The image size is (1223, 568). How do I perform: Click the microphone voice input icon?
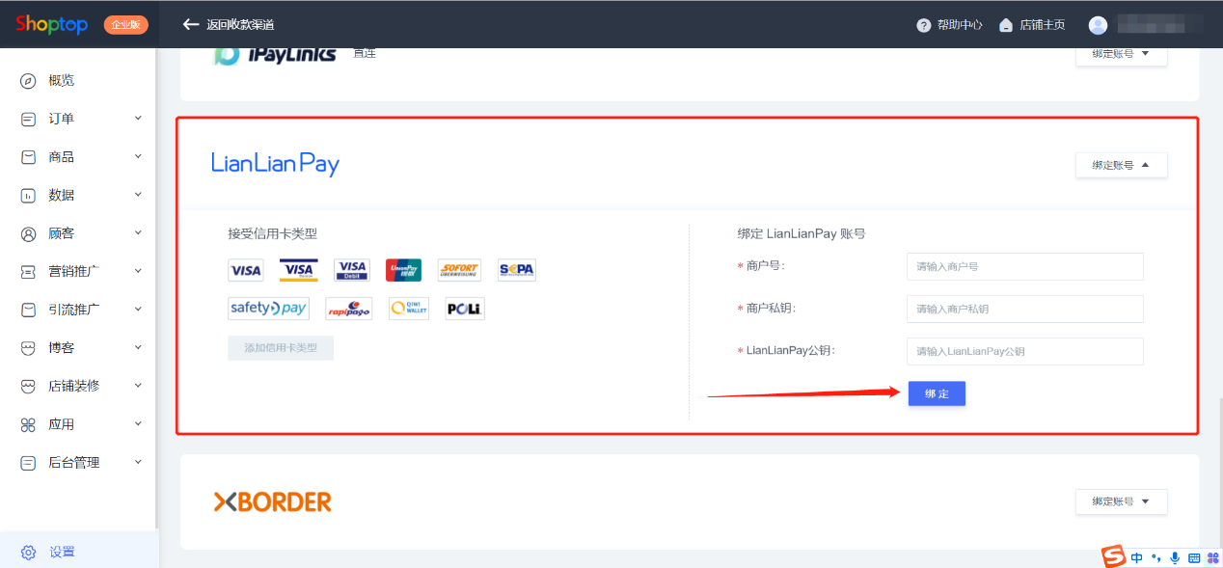coord(1175,558)
